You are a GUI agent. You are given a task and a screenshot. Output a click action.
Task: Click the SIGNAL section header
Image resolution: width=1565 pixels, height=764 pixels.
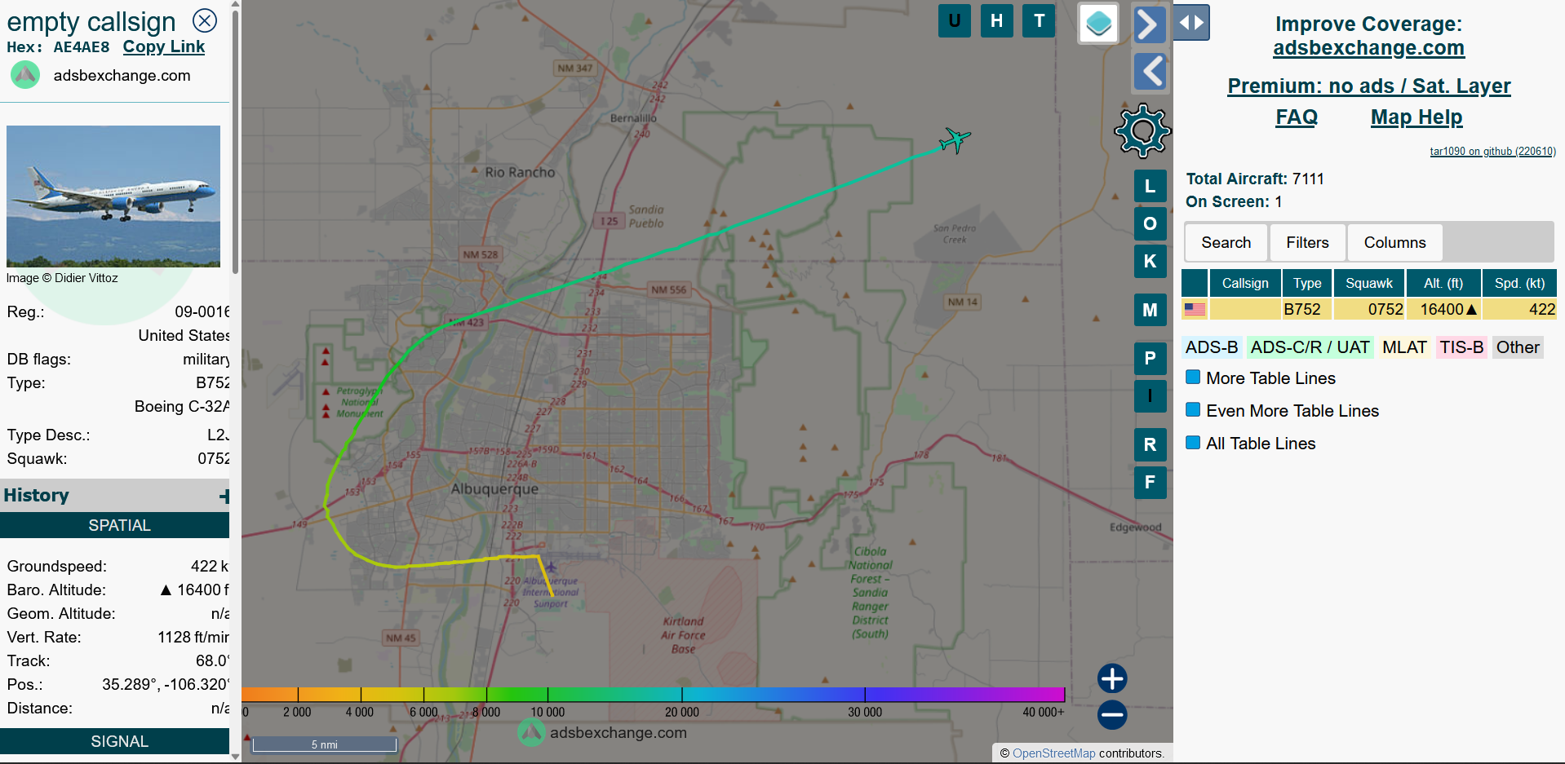pos(115,741)
